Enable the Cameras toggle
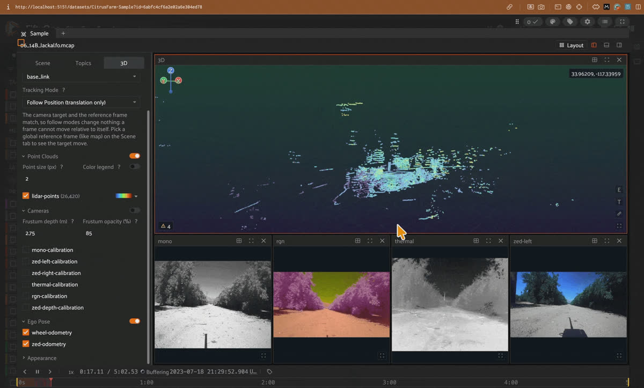 (135, 210)
